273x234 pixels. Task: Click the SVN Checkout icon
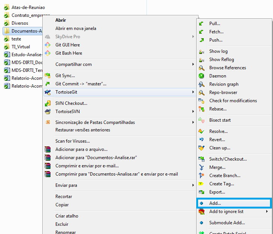click(x=48, y=103)
